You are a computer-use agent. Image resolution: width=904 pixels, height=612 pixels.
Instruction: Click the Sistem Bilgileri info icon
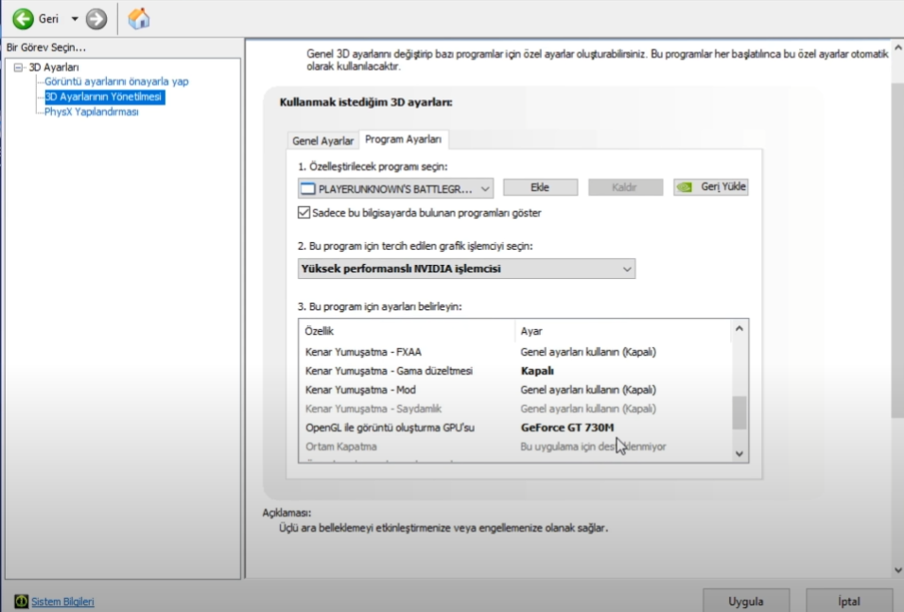[x=22, y=601]
